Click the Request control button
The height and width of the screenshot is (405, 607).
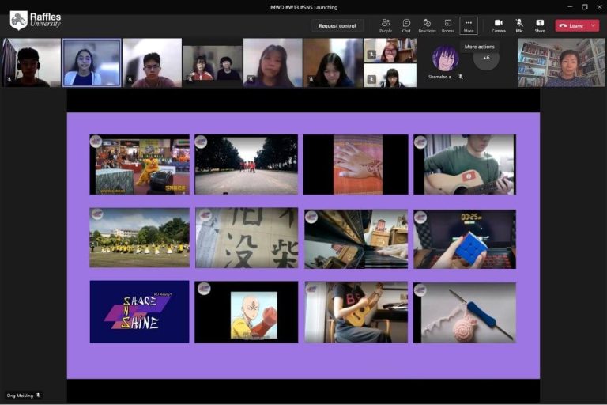tap(337, 25)
